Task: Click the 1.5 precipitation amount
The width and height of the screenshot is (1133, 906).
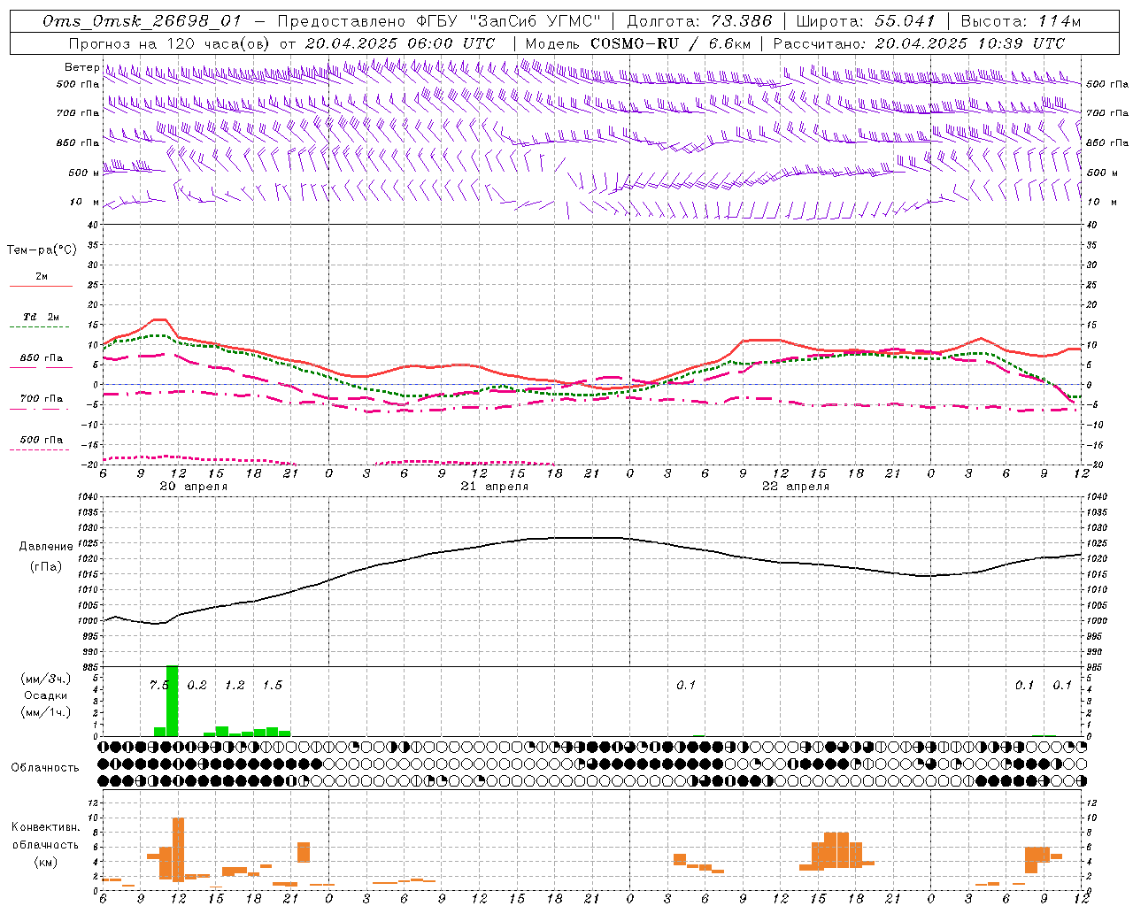Action: point(273,685)
